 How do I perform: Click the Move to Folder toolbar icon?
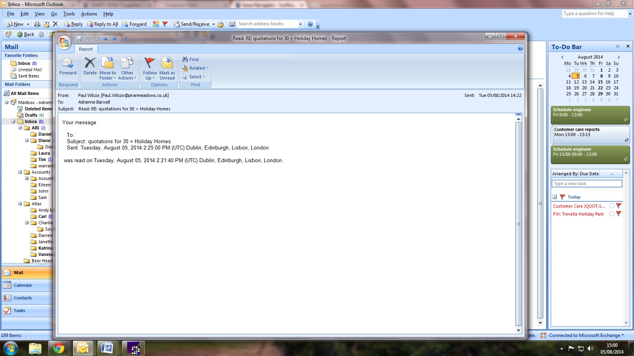tap(46, 24)
